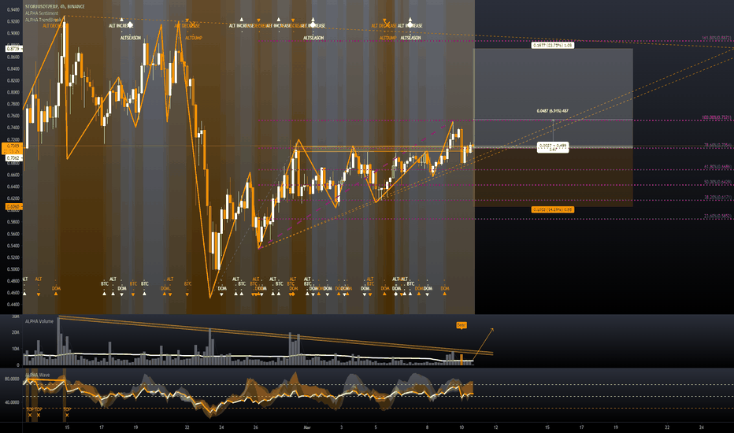
Task: Click the 0.6600 price axis label
Action: pos(13,175)
